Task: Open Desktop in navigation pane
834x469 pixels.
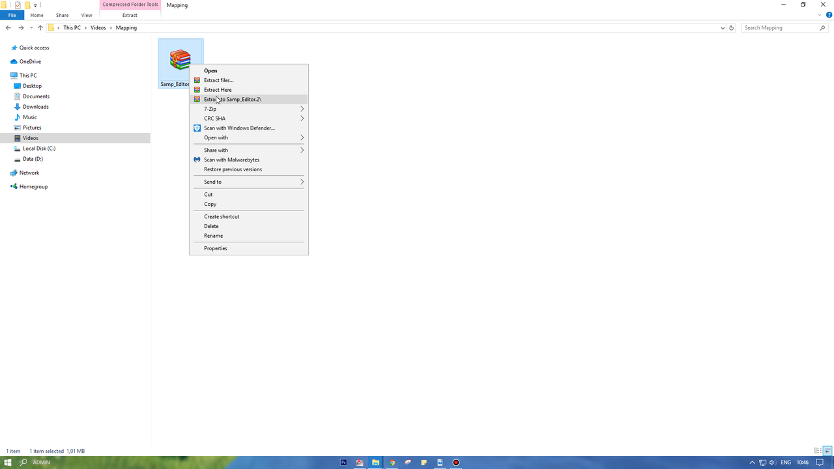Action: click(x=32, y=86)
